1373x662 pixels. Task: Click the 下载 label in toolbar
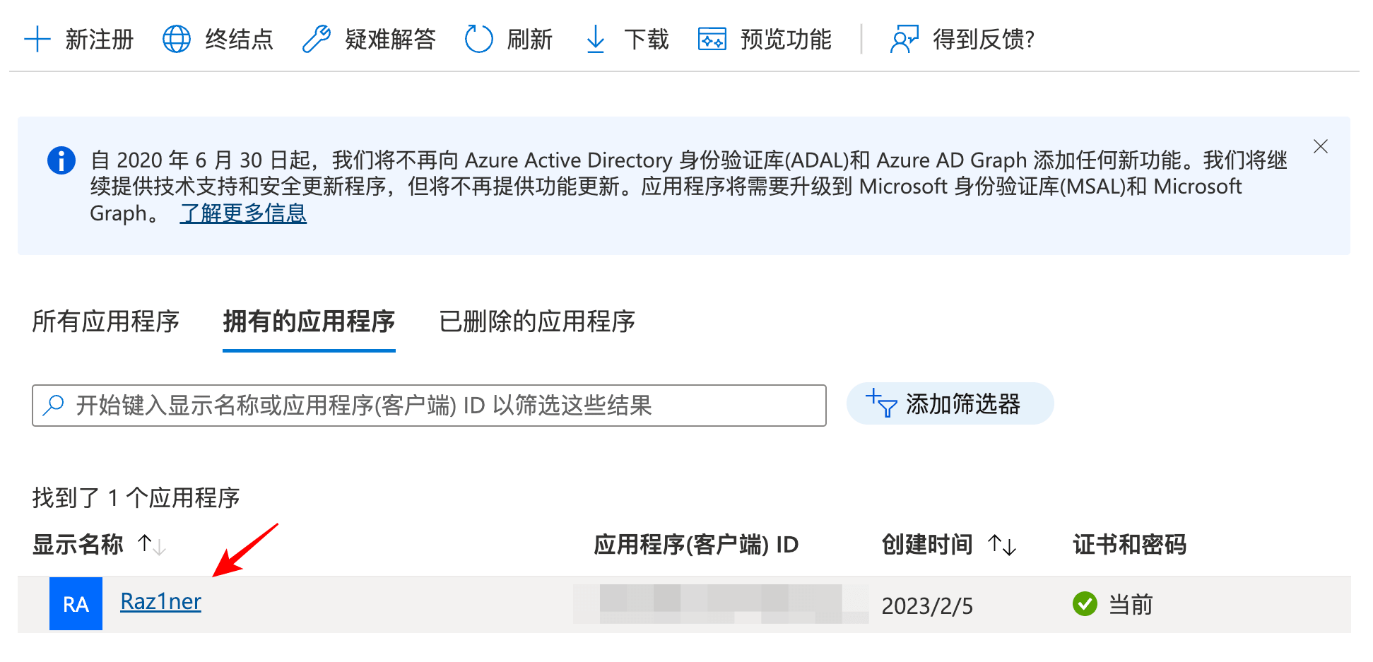646,39
